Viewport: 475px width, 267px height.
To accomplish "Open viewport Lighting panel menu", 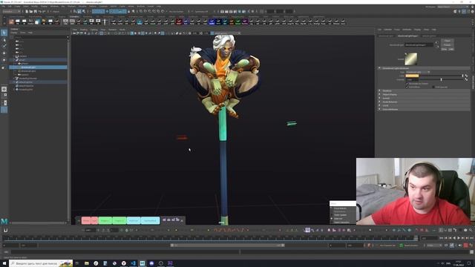I will [x=94, y=30].
